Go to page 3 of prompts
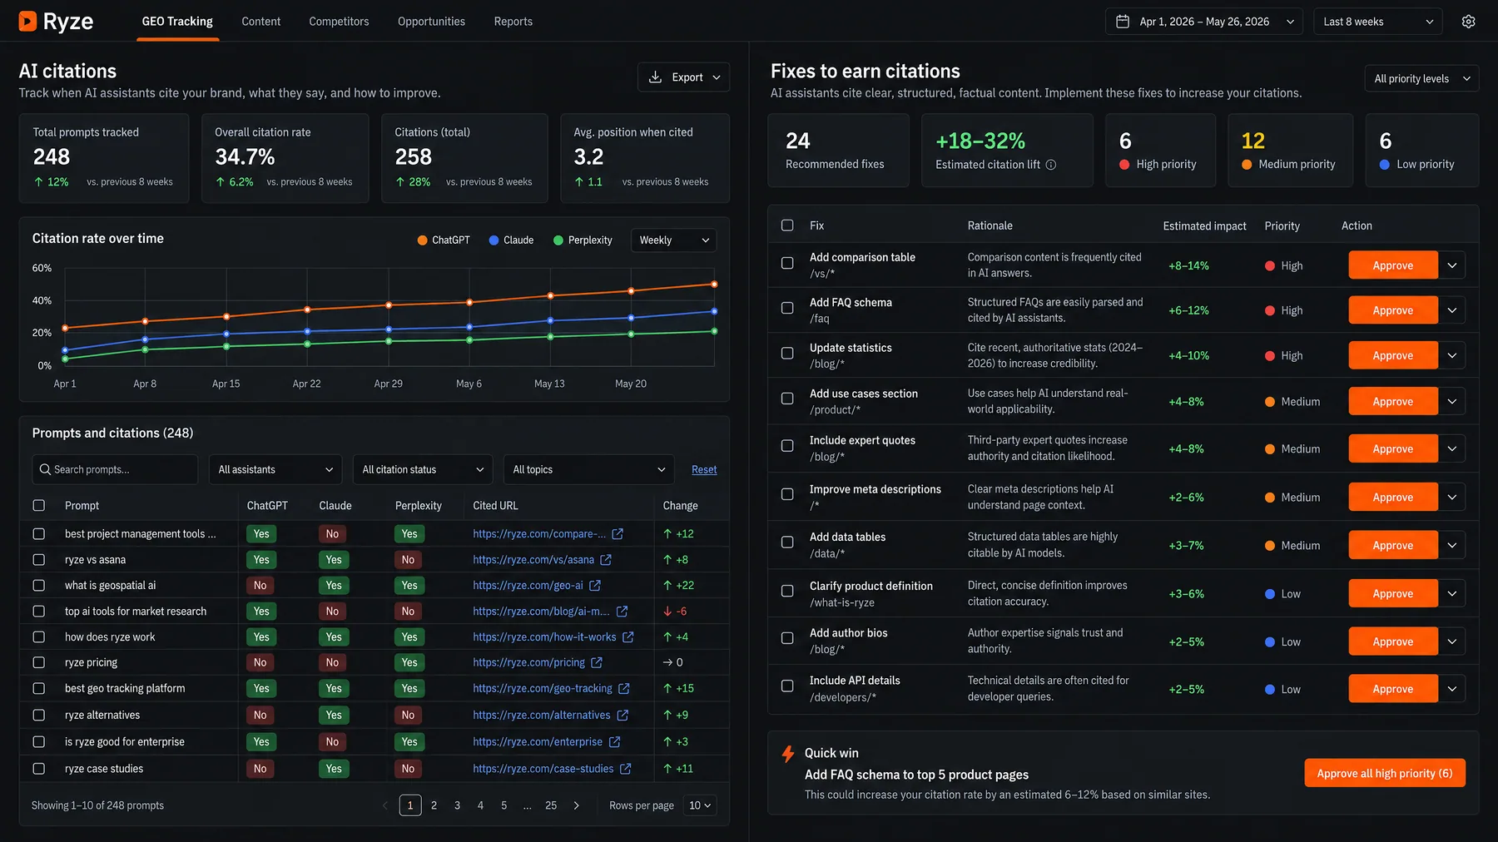The image size is (1498, 842). pos(457,805)
